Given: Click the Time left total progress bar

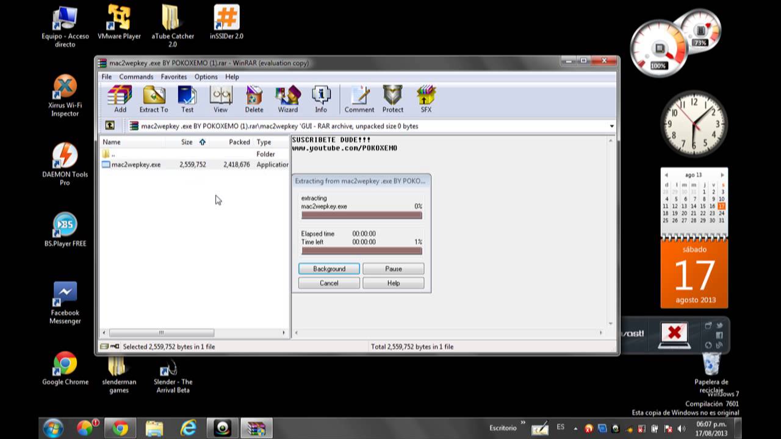Looking at the screenshot, I should [x=361, y=250].
